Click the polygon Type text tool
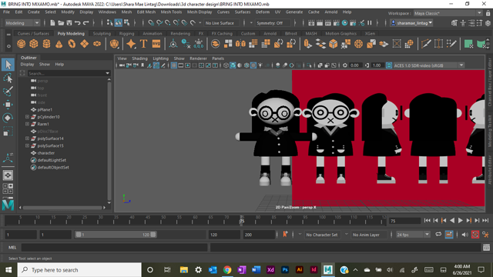 tap(144, 44)
